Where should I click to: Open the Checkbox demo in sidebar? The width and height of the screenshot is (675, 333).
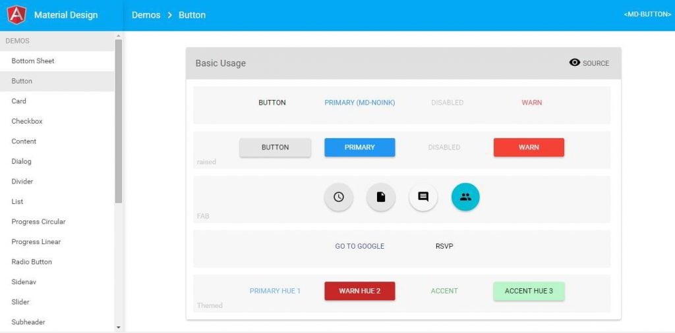27,121
